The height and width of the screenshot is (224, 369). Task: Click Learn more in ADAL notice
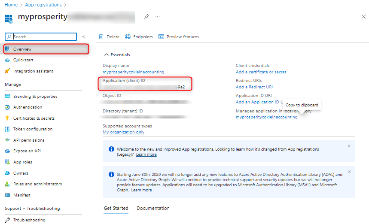[141, 190]
